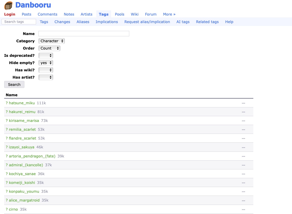Open options menu for komeiji_koishi row
This screenshot has width=292, height=214.
coord(243,183)
